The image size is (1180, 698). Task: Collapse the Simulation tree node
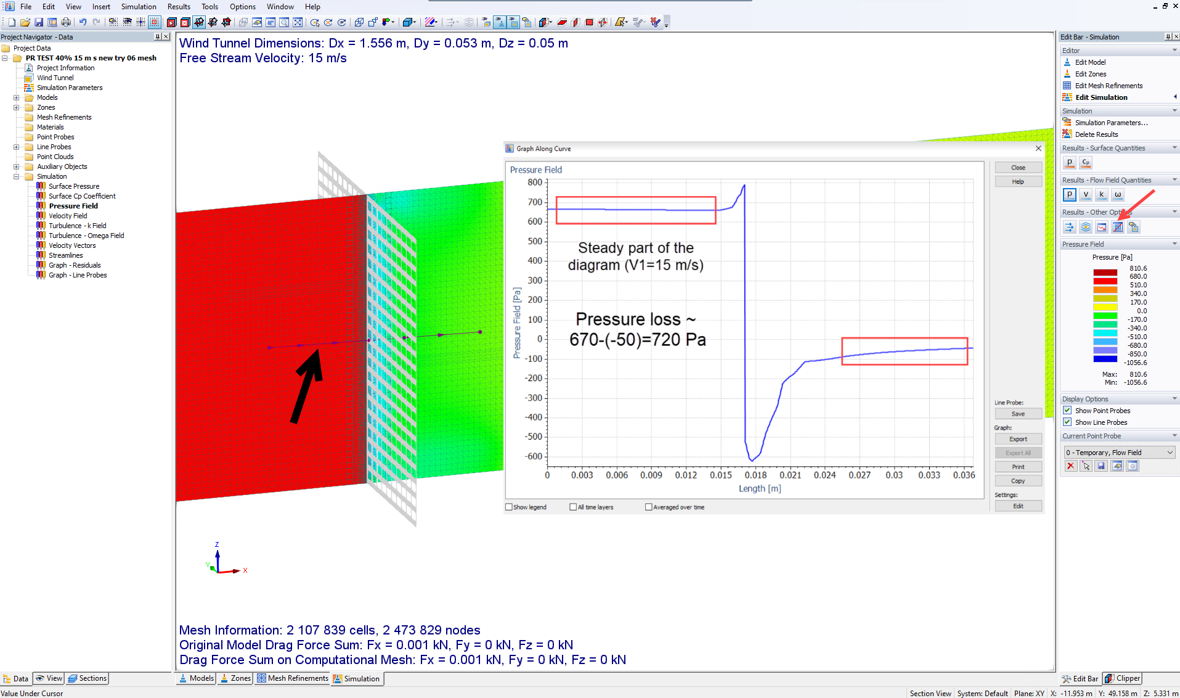[17, 176]
